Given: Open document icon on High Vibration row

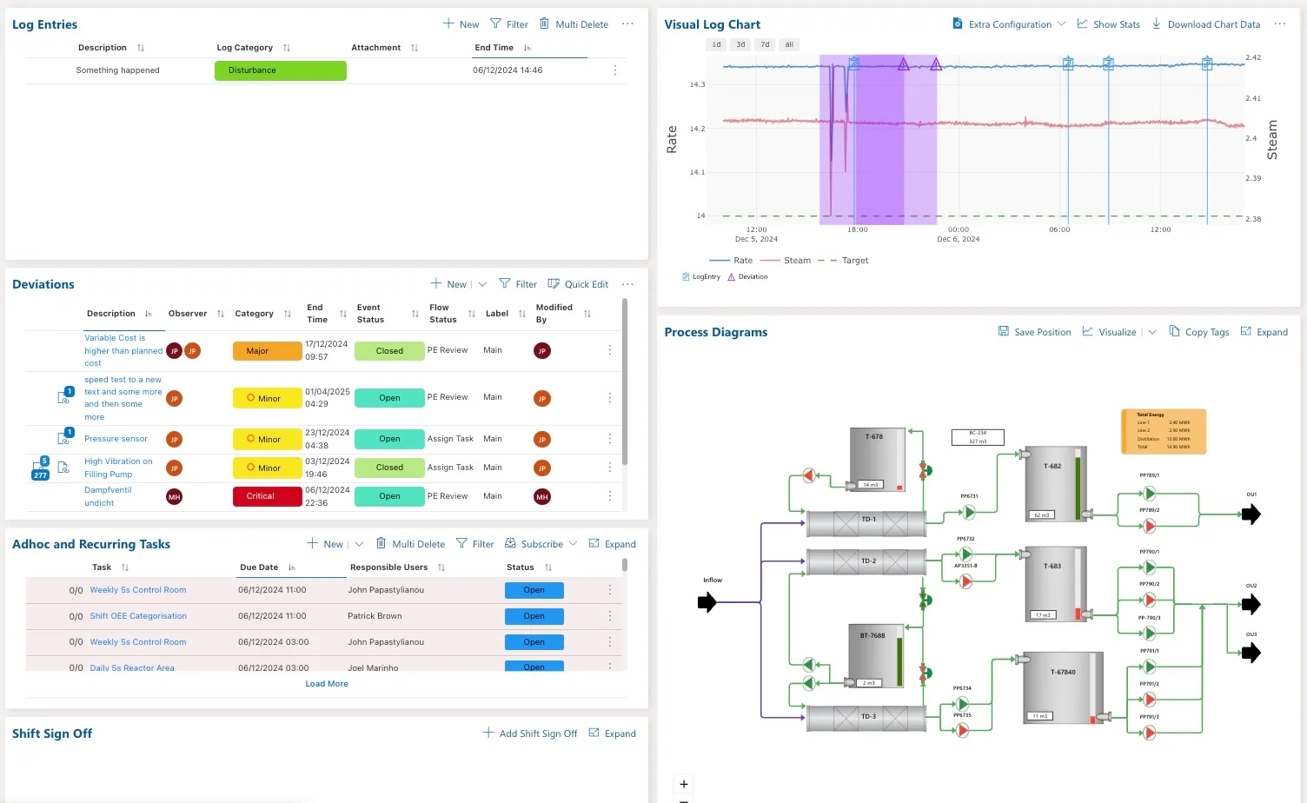Looking at the screenshot, I should coord(63,468).
